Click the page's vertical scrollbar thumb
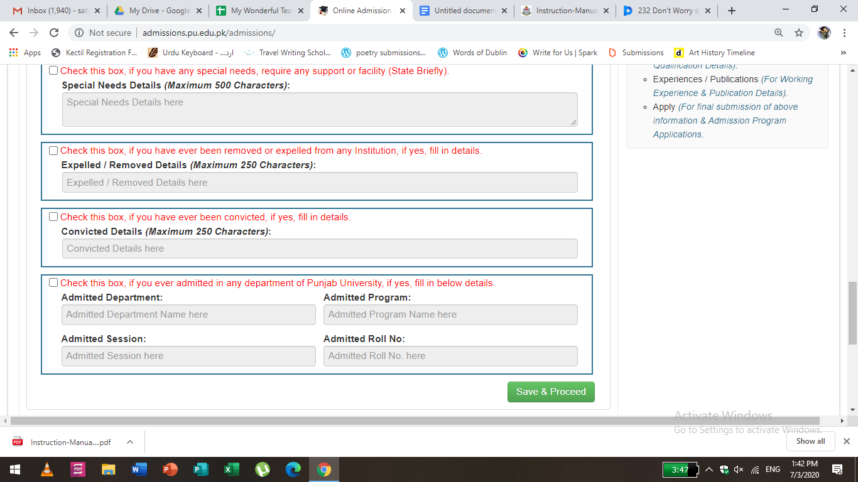Viewport: 858px width, 482px height. coord(852,313)
